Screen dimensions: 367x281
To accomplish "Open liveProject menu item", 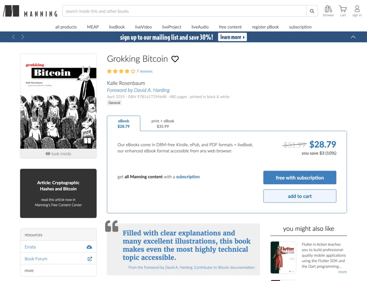I will click(x=171, y=27).
